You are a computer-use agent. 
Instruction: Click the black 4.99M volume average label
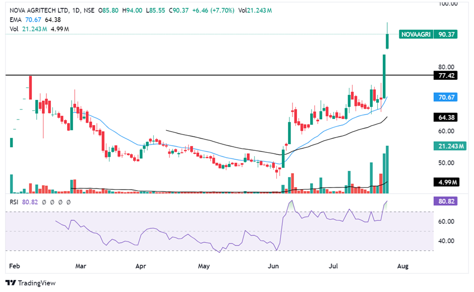(x=446, y=182)
